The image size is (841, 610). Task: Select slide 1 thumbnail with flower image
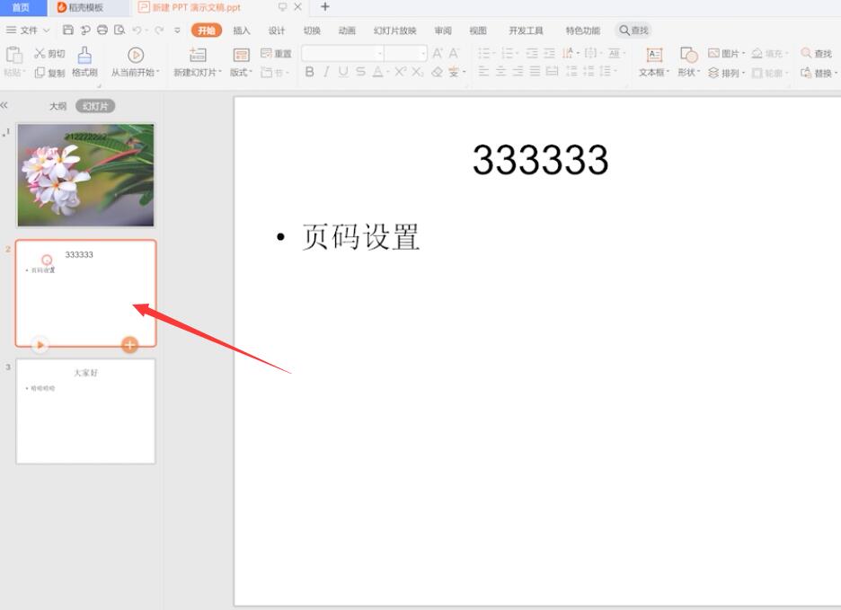pyautogui.click(x=86, y=175)
